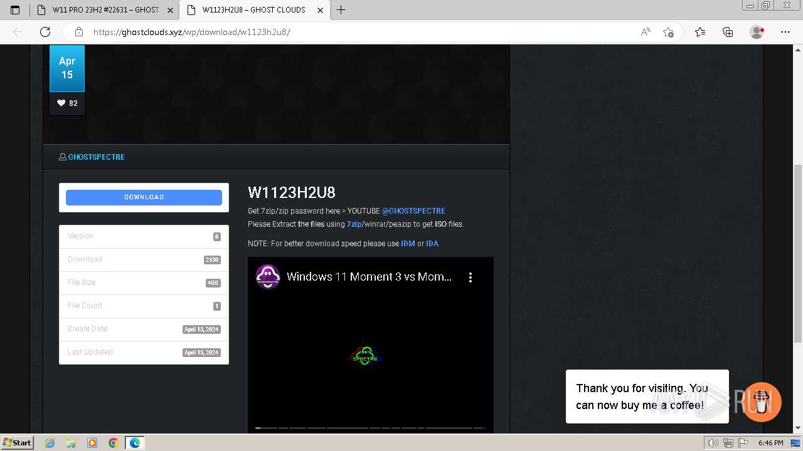
Task: Open the IDA link
Action: click(432, 244)
